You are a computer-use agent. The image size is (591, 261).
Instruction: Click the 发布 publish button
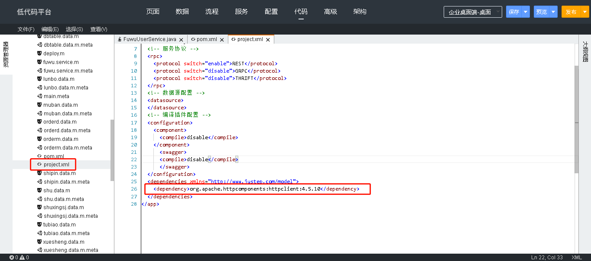point(570,12)
